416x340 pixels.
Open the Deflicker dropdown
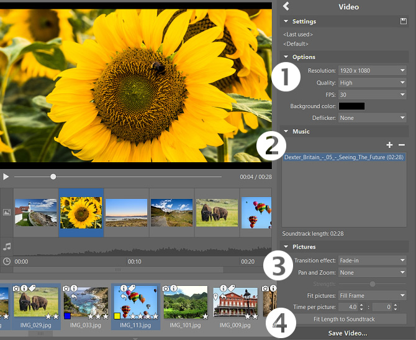point(372,118)
